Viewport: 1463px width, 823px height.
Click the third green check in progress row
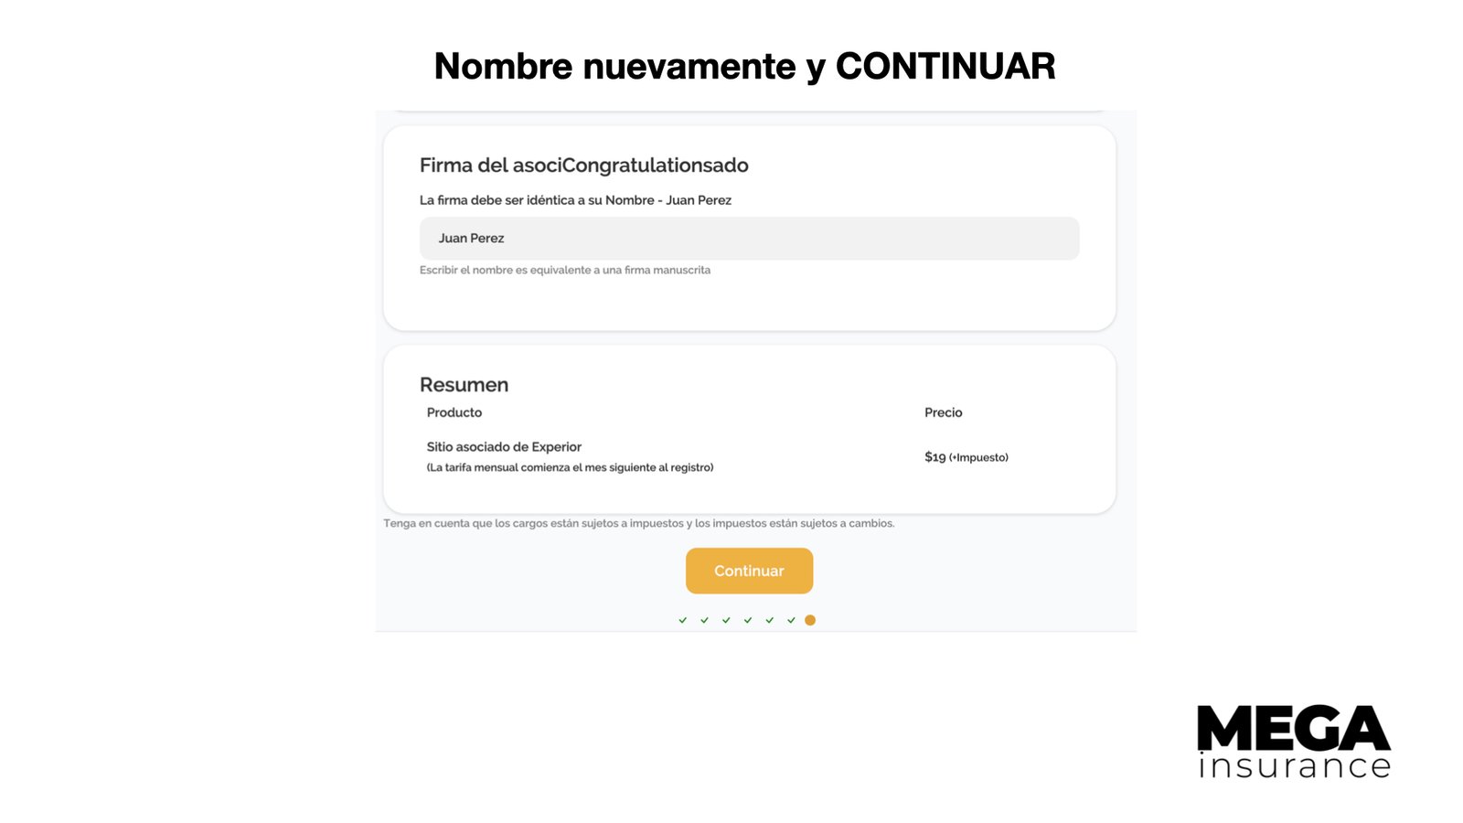click(726, 620)
